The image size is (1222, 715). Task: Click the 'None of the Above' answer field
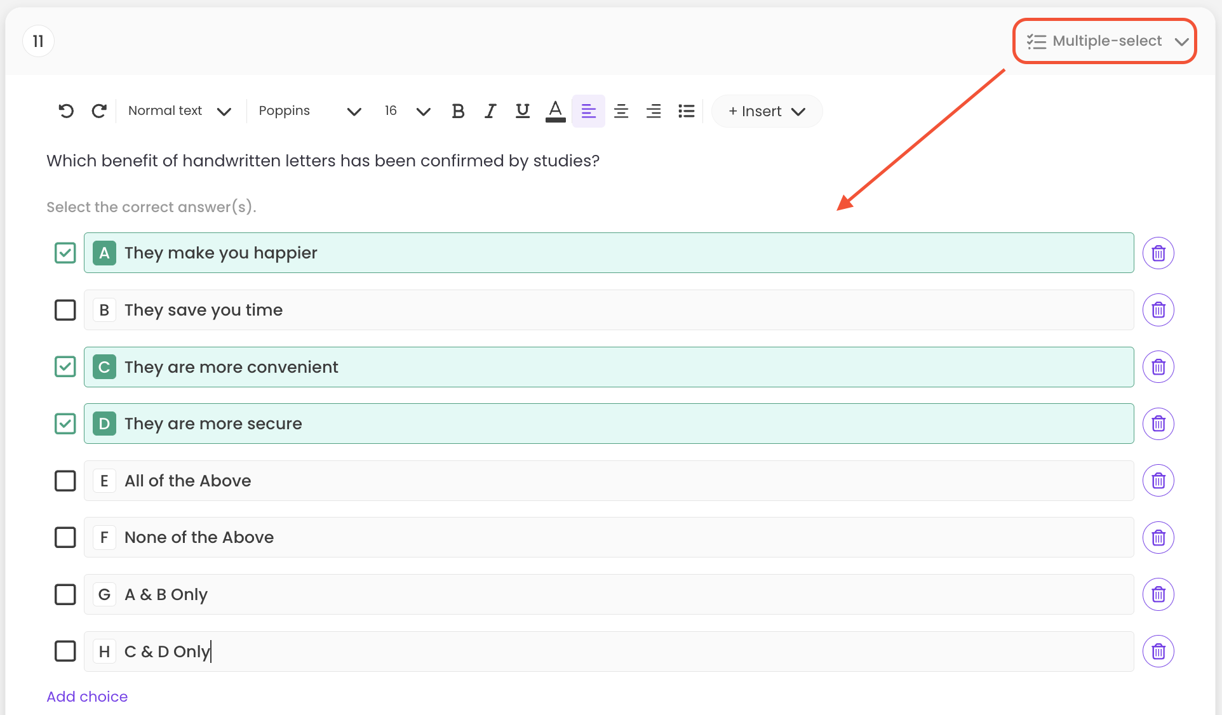click(608, 537)
